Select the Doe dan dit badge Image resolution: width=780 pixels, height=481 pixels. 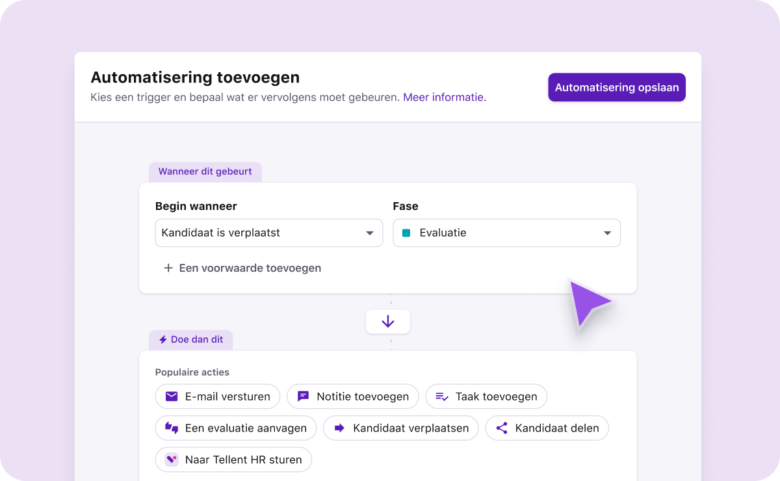point(190,339)
